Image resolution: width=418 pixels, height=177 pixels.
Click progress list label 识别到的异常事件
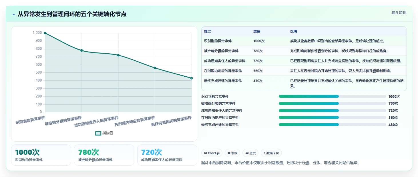215,96
